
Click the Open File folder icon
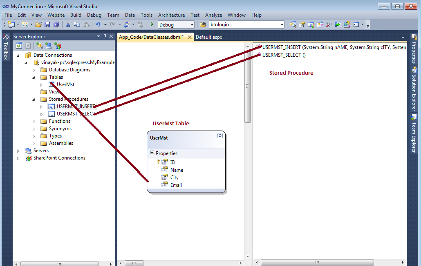click(38, 25)
